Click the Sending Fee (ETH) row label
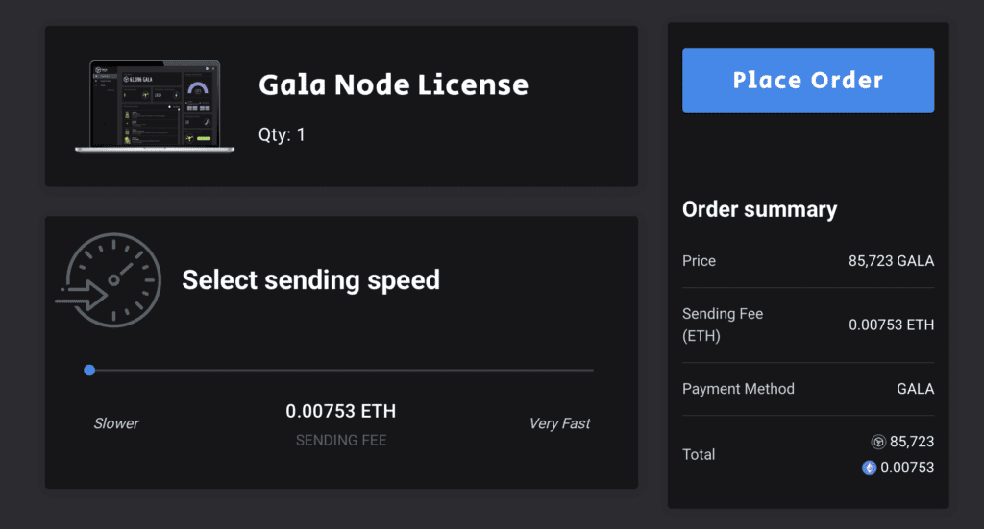This screenshot has height=529, width=984. (x=723, y=325)
